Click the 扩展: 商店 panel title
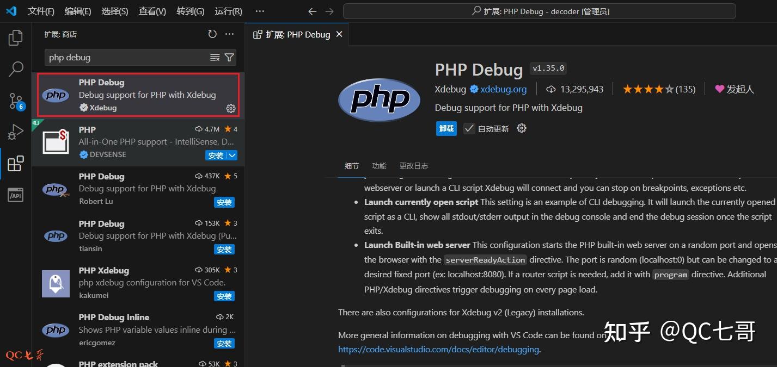The height and width of the screenshot is (367, 777). tap(60, 34)
